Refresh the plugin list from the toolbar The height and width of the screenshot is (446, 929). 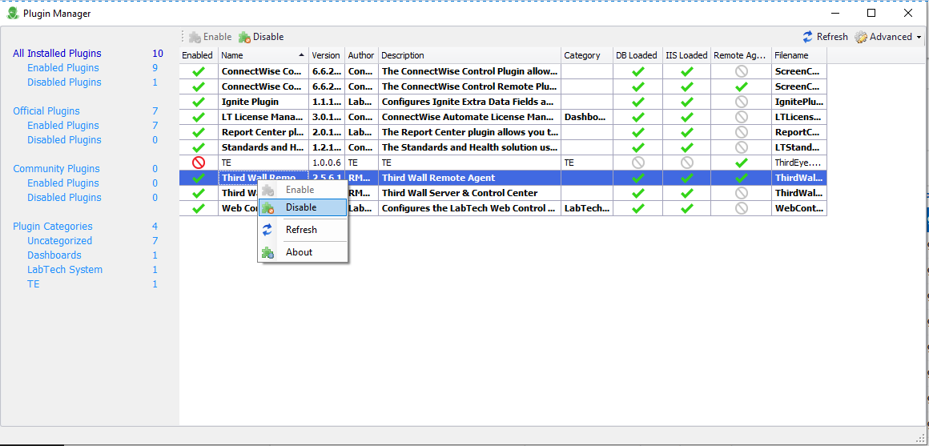826,37
